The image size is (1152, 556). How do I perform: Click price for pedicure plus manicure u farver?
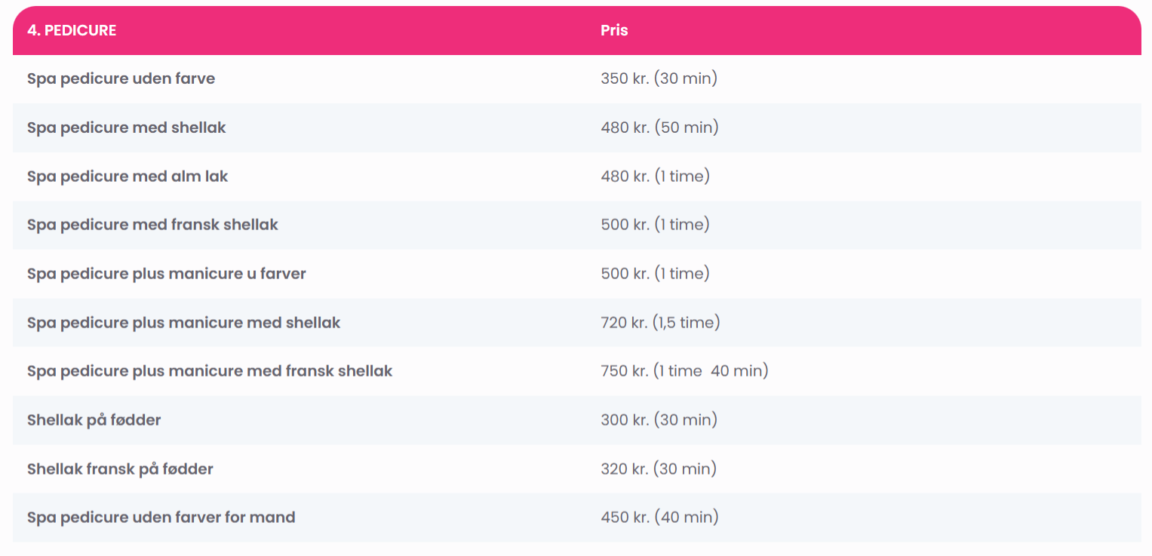click(x=655, y=274)
